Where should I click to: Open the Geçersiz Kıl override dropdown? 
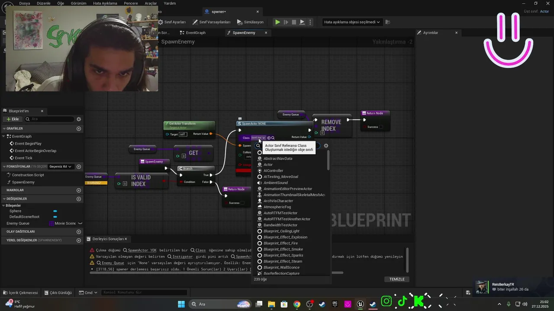click(x=60, y=167)
